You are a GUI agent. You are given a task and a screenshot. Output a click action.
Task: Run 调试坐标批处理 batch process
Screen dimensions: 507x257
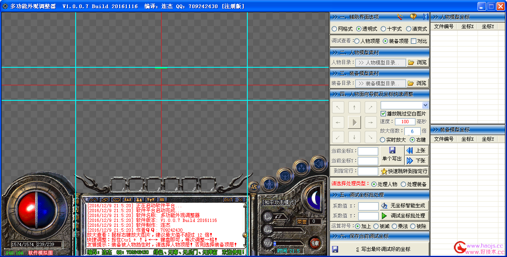pyautogui.click(x=404, y=215)
